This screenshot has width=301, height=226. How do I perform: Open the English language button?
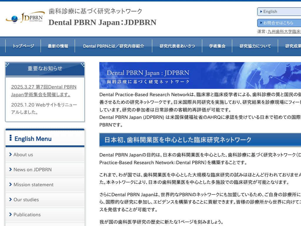279,11
